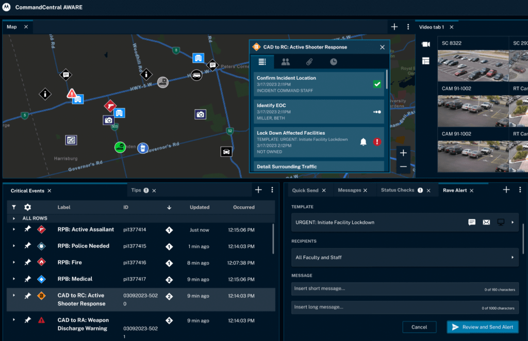Click the Review and Send Alert button

(483, 327)
